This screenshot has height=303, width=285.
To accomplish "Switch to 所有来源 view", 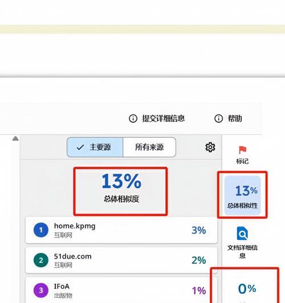I will pos(149,148).
